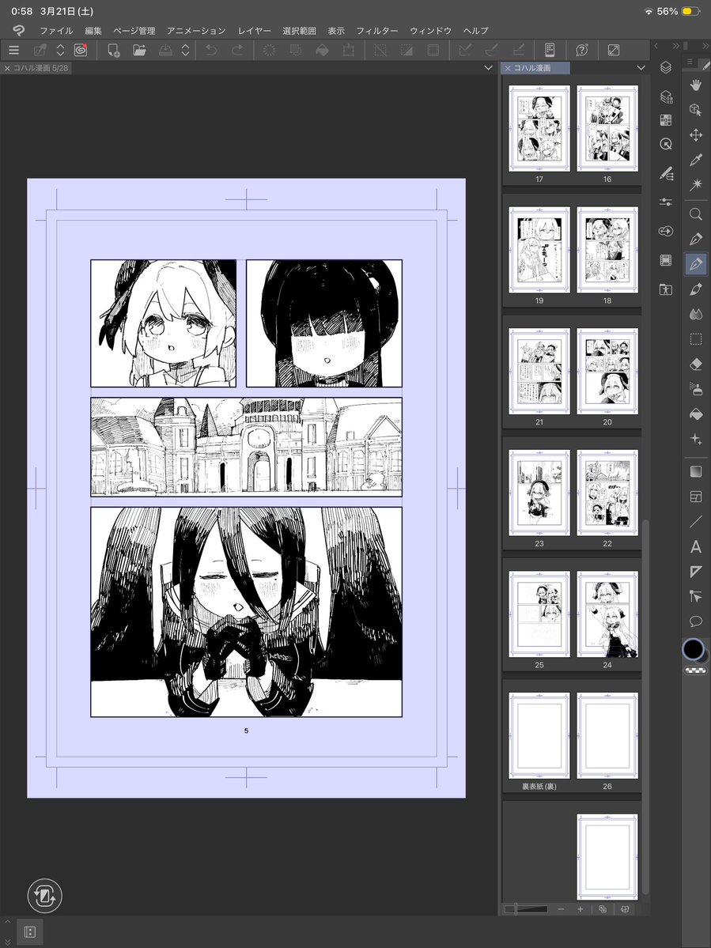This screenshot has width=711, height=948.
Task: Zoom in pages with the plus button
Action: (581, 909)
